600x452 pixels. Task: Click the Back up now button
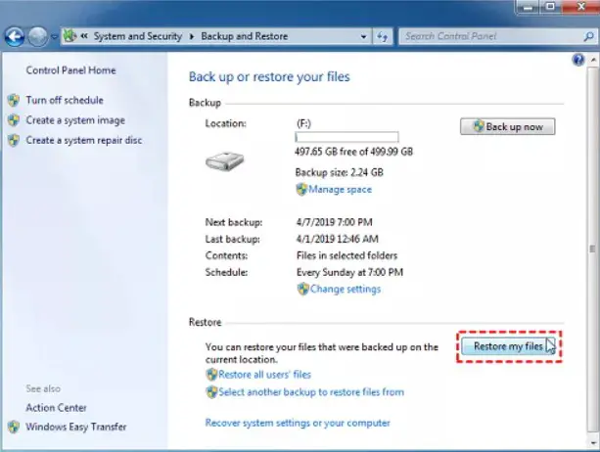[507, 126]
